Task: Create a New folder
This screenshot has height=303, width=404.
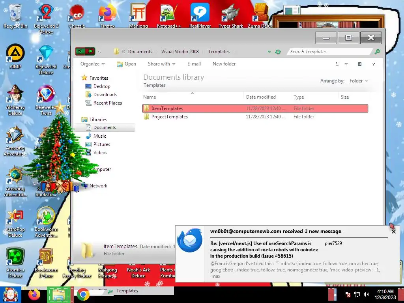Action: click(x=224, y=64)
